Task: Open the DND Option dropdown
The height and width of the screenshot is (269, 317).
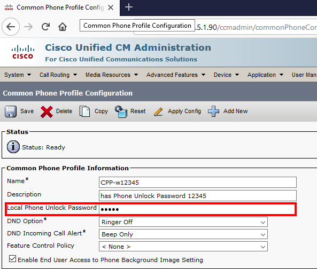Action: coord(183,222)
